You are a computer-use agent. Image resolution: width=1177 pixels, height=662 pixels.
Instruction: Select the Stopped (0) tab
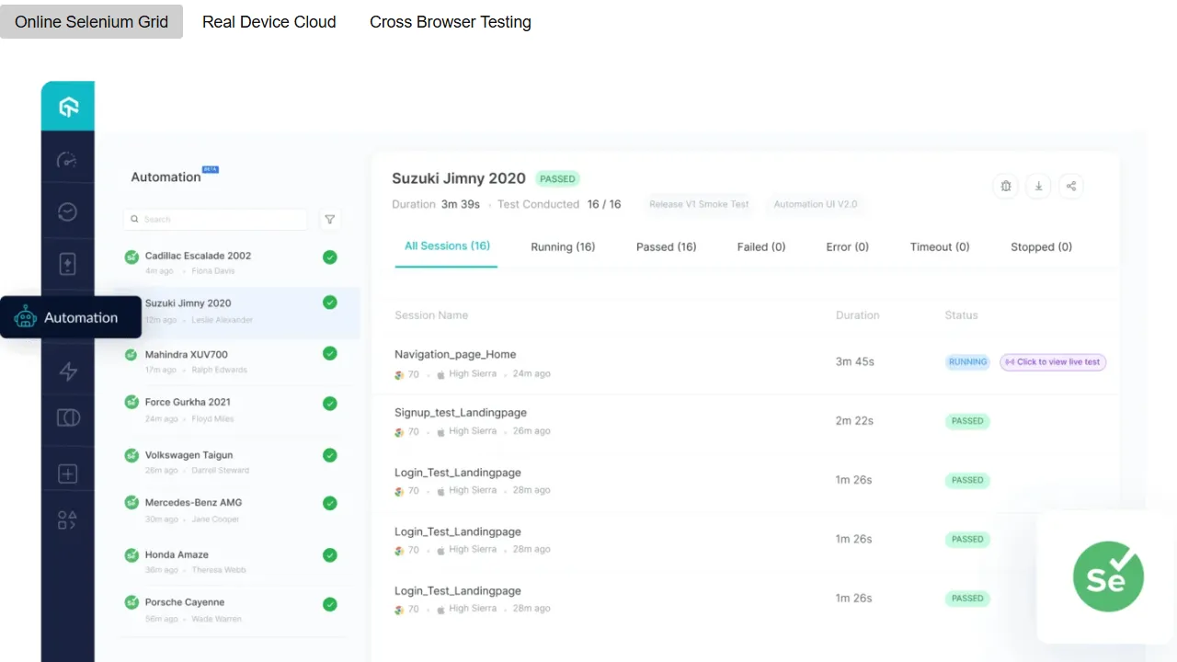(1042, 246)
